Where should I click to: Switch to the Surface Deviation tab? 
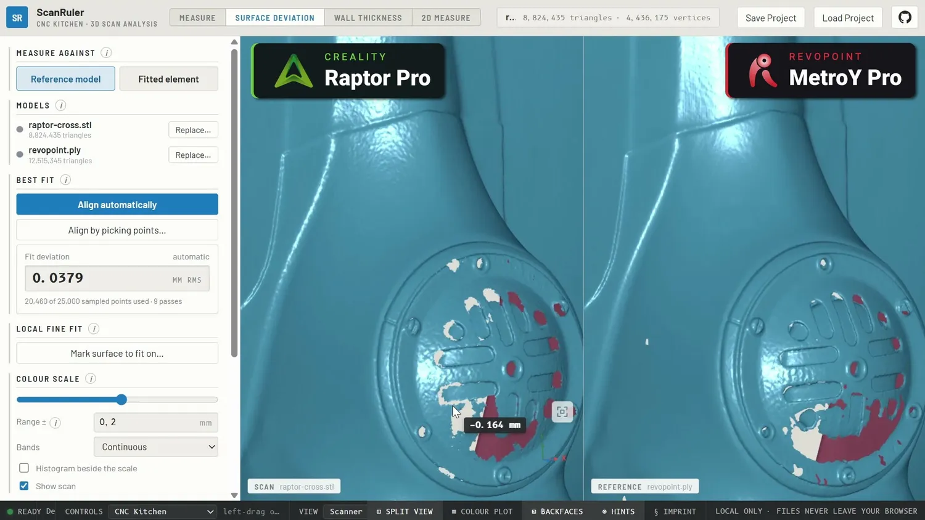(275, 18)
